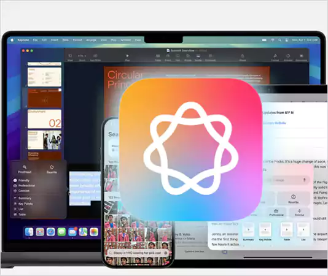Open the Insert menu in Keynote
The width and height of the screenshot is (328, 276).
coord(55,40)
